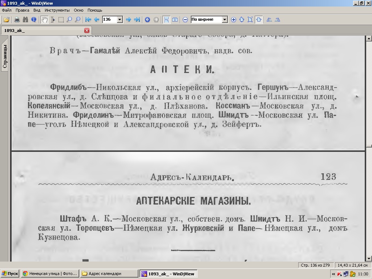372x279 pixels.
Task: Select the Hand (drag) tool
Action: pos(44,20)
